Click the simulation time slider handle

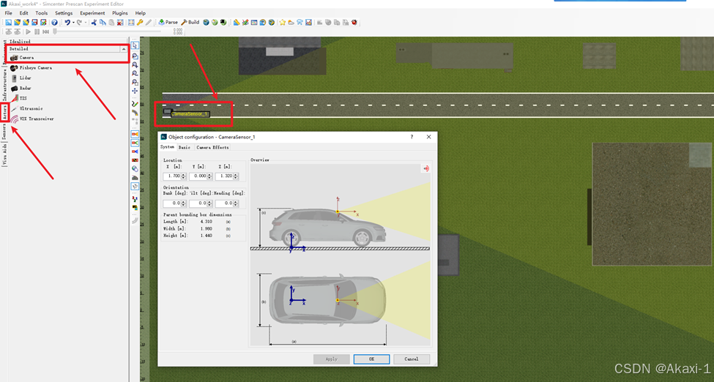coord(55,31)
